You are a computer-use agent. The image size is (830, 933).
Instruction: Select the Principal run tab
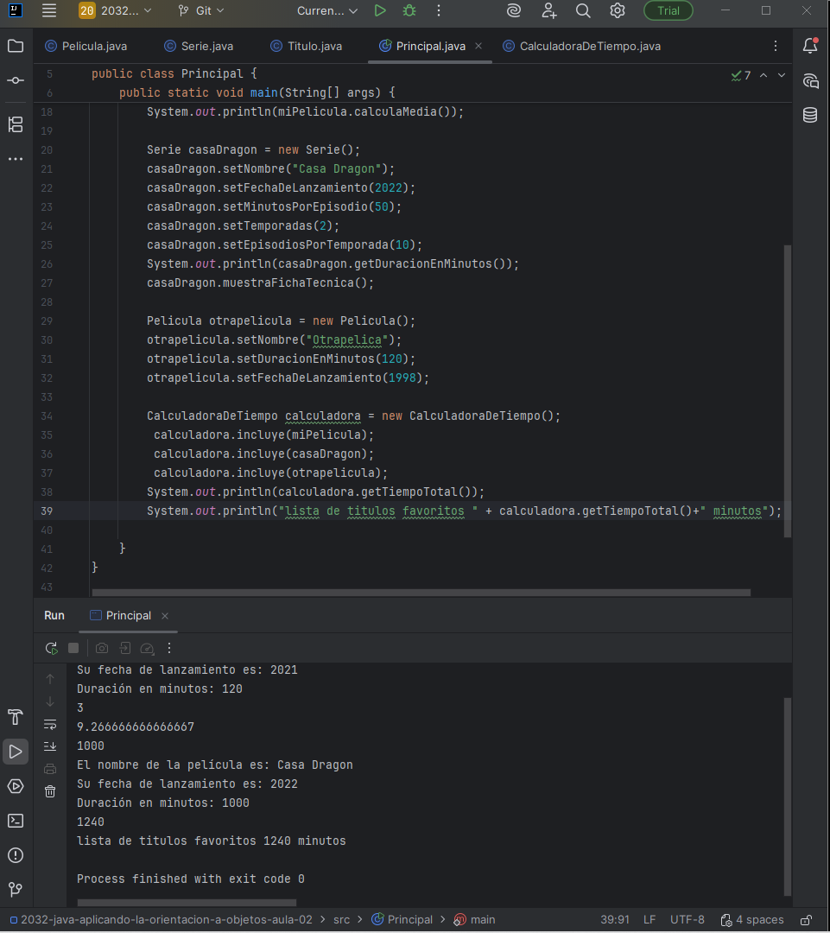point(122,615)
